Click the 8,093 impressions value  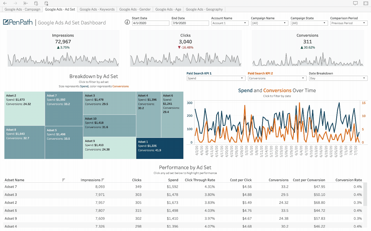pyautogui.click(x=100, y=187)
